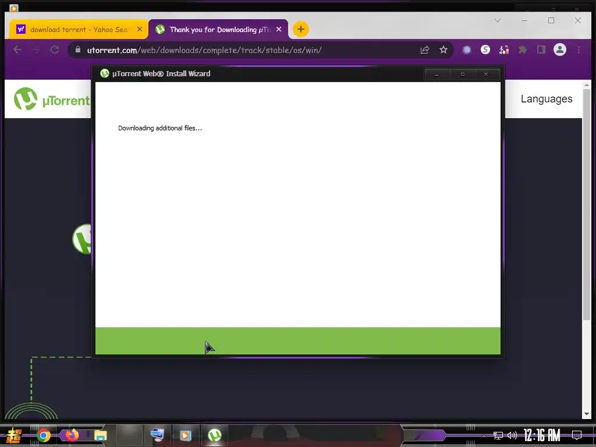The height and width of the screenshot is (447, 596).
Task: Switch to the Yahoo Search tab
Action: pyautogui.click(x=79, y=30)
